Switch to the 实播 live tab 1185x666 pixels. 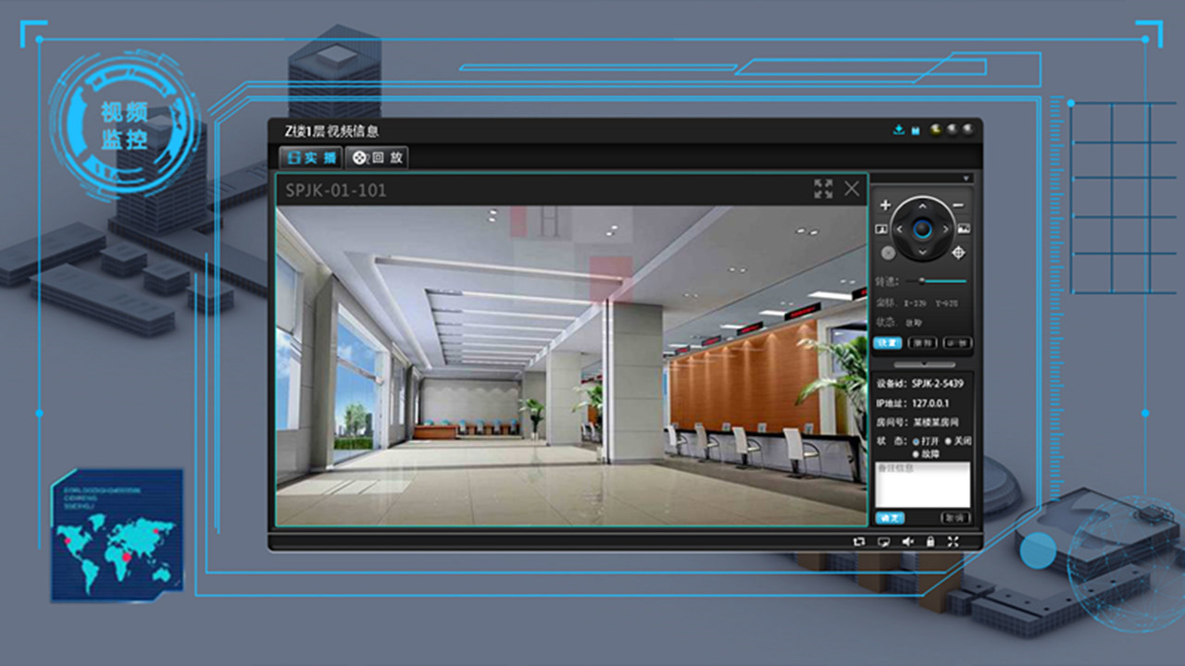(311, 158)
